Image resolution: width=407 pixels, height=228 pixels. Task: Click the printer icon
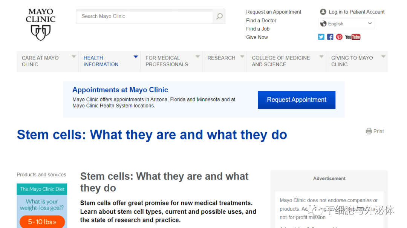pyautogui.click(x=369, y=131)
